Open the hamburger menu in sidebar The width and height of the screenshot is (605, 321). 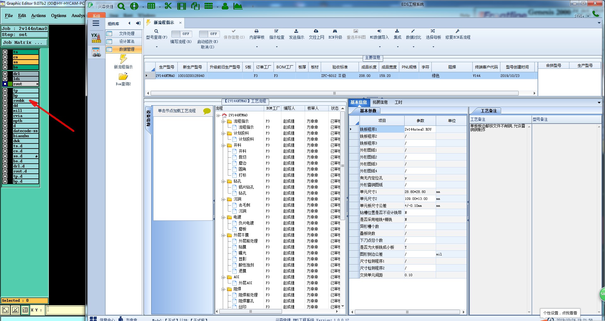(96, 23)
